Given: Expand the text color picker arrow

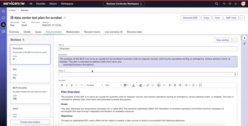Looking at the screenshot, I should 137,85.
